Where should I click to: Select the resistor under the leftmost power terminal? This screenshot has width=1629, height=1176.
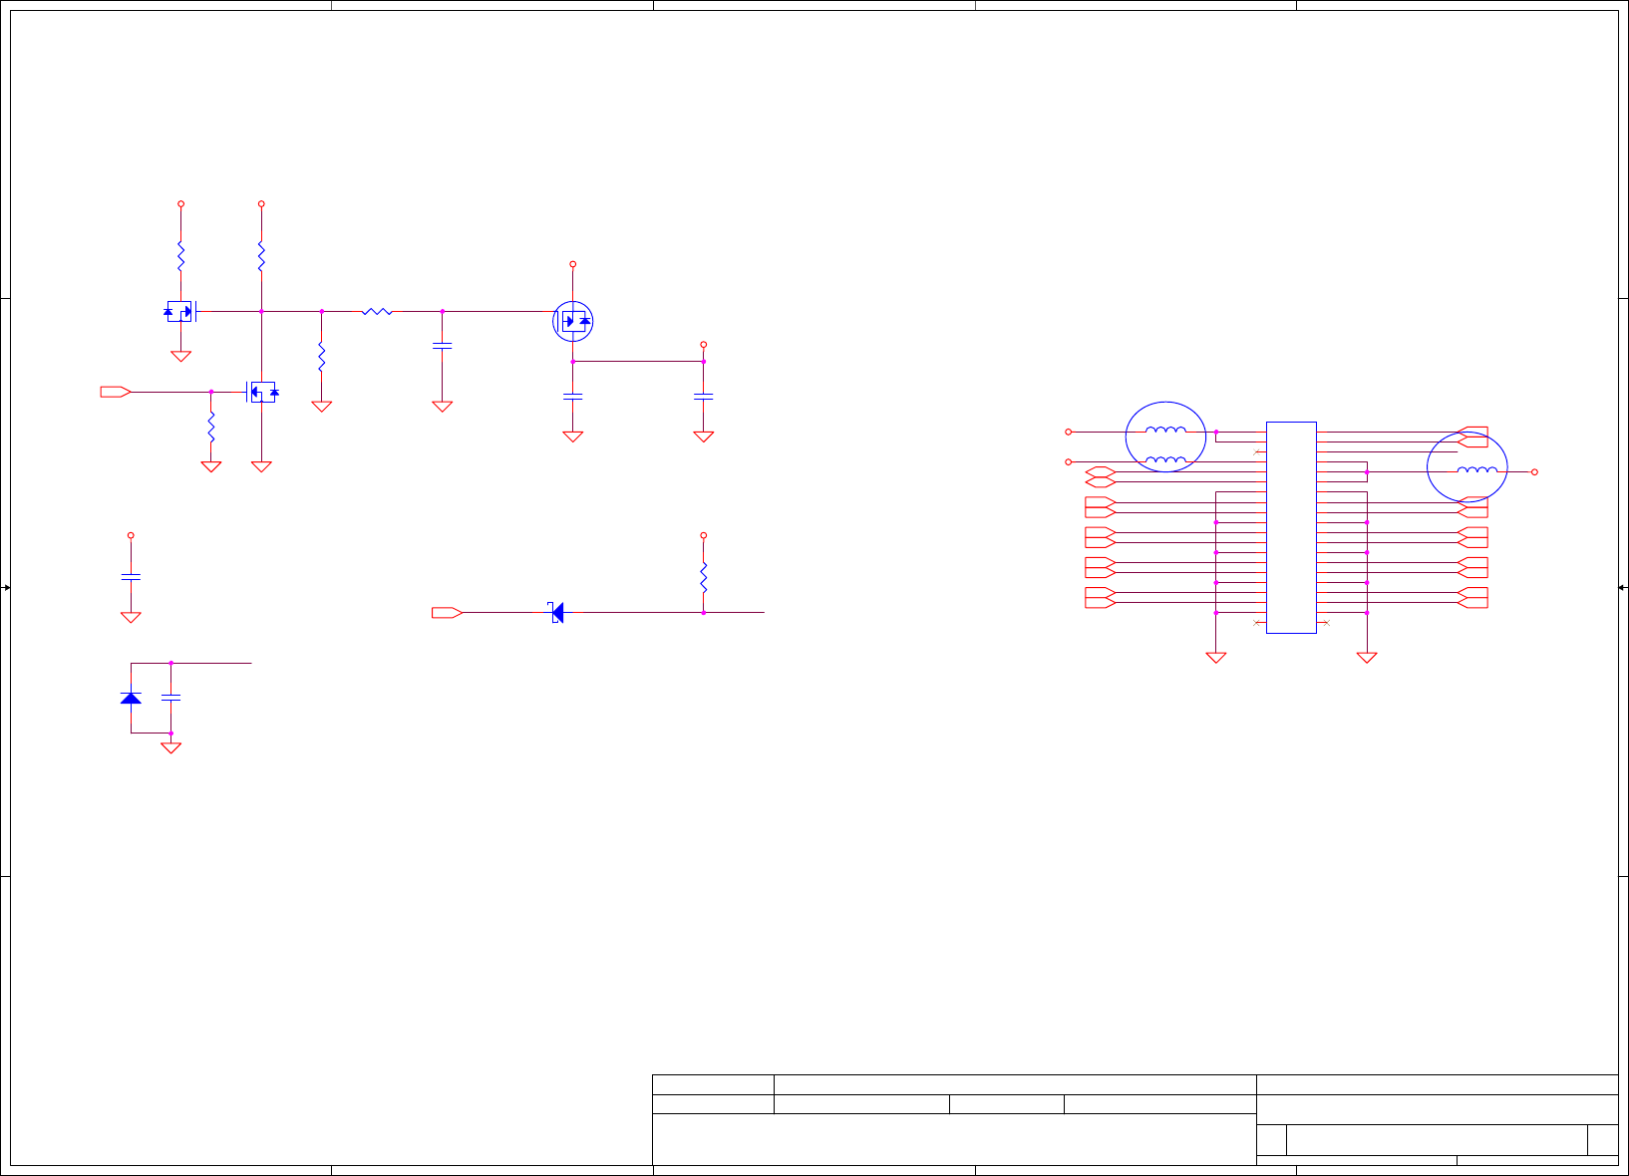tap(181, 255)
